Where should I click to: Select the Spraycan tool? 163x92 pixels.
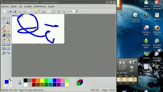tap(8, 40)
